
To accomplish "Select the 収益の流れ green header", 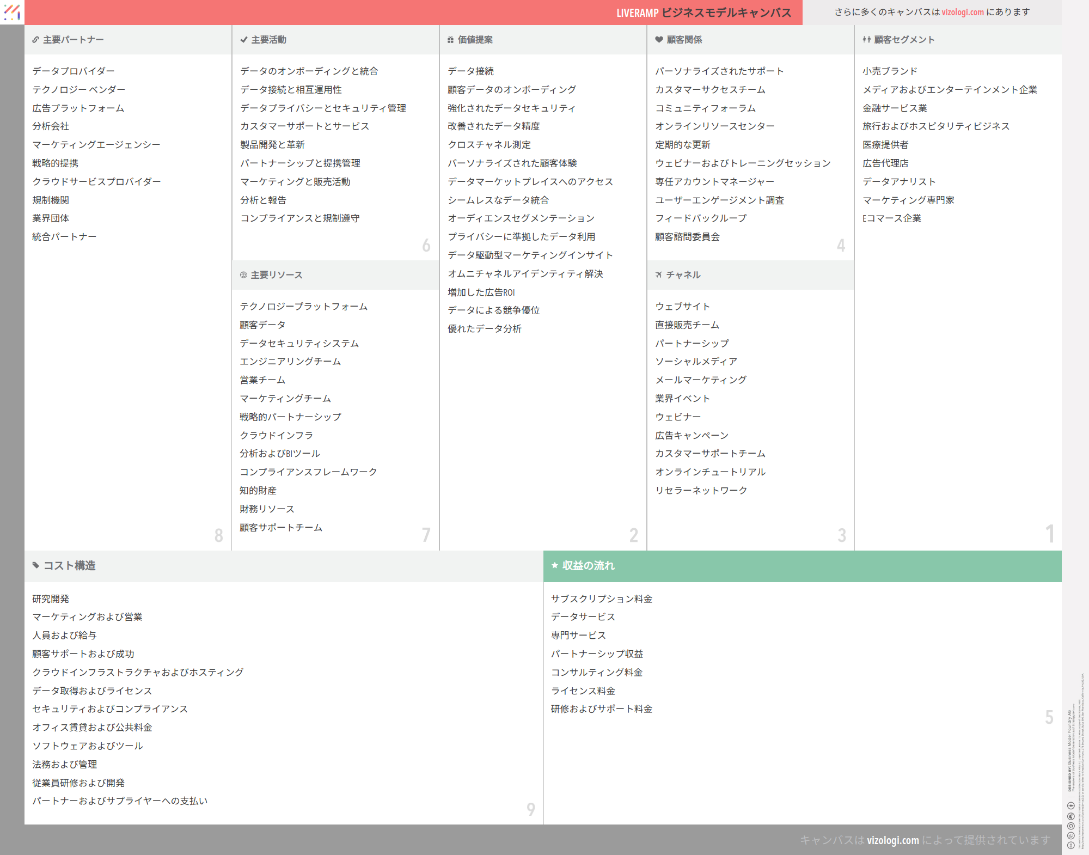I will tap(802, 566).
